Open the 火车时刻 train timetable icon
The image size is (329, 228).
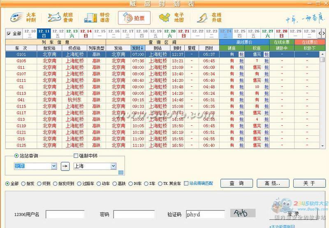click(23, 17)
